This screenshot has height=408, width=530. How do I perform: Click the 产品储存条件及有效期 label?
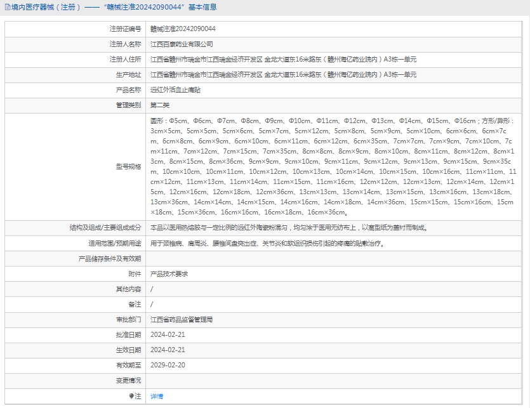click(109, 259)
